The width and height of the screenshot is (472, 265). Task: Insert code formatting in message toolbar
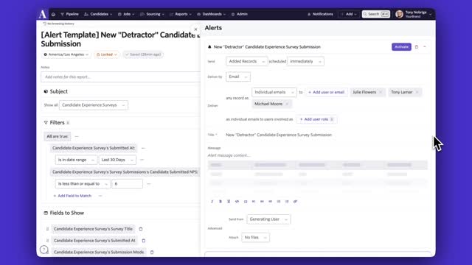pos(237,202)
